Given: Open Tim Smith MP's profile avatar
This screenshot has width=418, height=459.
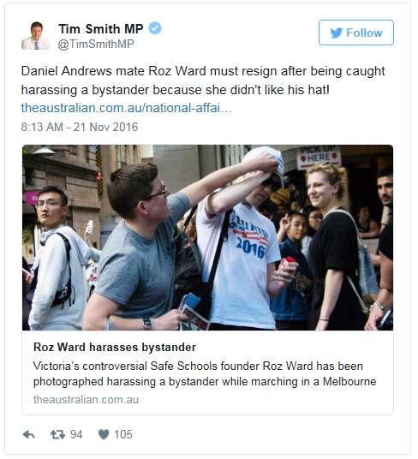Looking at the screenshot, I should pos(36,36).
